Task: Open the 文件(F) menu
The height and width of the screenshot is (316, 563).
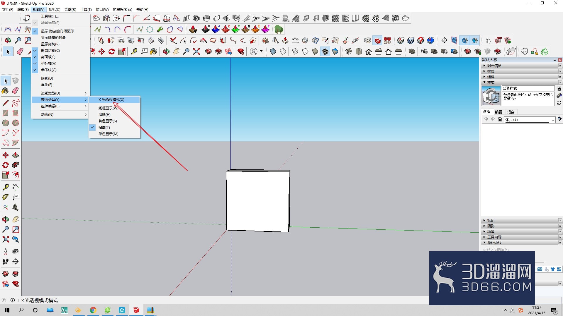Action: click(x=8, y=10)
